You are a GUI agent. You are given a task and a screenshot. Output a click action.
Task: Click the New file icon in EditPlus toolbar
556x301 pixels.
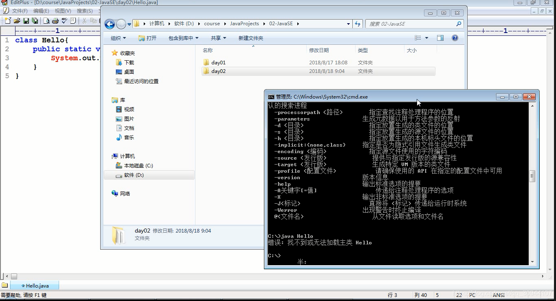[8, 20]
